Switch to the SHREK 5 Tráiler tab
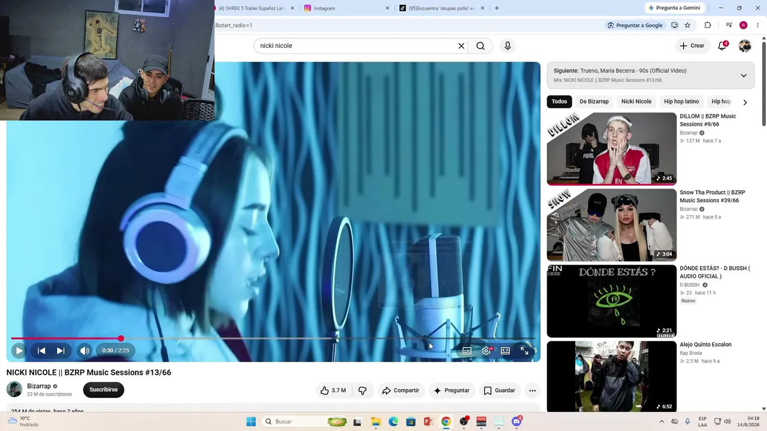 pos(251,8)
